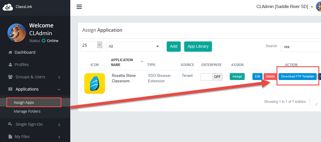This screenshot has height=142, width=321.
Task: Click Showing 1 to 1 of 1 entries text
Action: [285, 102]
